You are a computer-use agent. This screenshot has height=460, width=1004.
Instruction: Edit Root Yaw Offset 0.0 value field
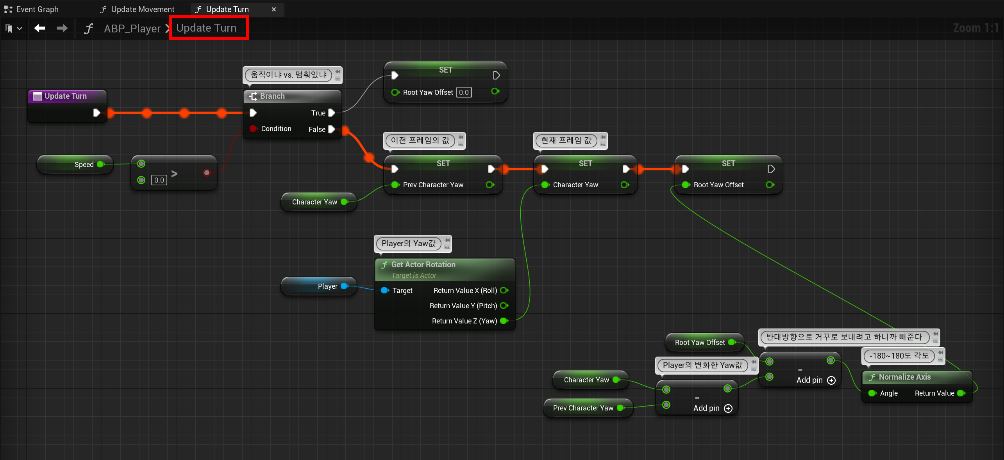pos(464,92)
